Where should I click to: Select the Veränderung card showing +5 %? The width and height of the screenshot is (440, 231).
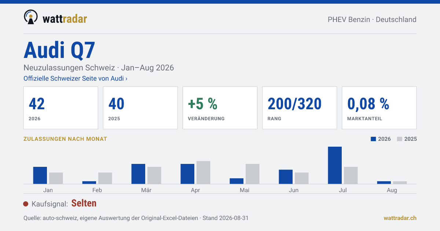[x=220, y=108]
